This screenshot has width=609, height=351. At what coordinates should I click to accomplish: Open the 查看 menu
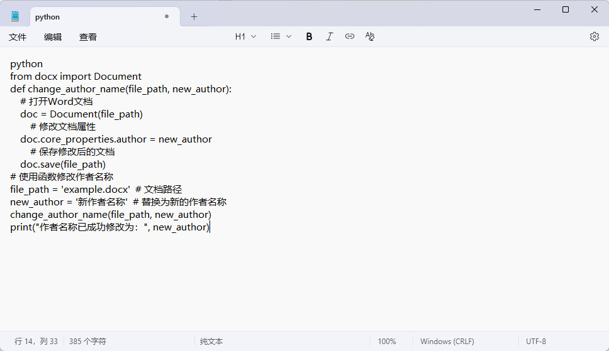(88, 37)
